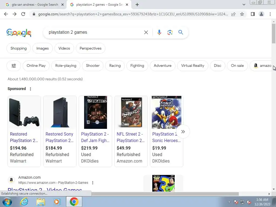Filter by Role-playing
The width and height of the screenshot is (276, 207).
(x=66, y=66)
